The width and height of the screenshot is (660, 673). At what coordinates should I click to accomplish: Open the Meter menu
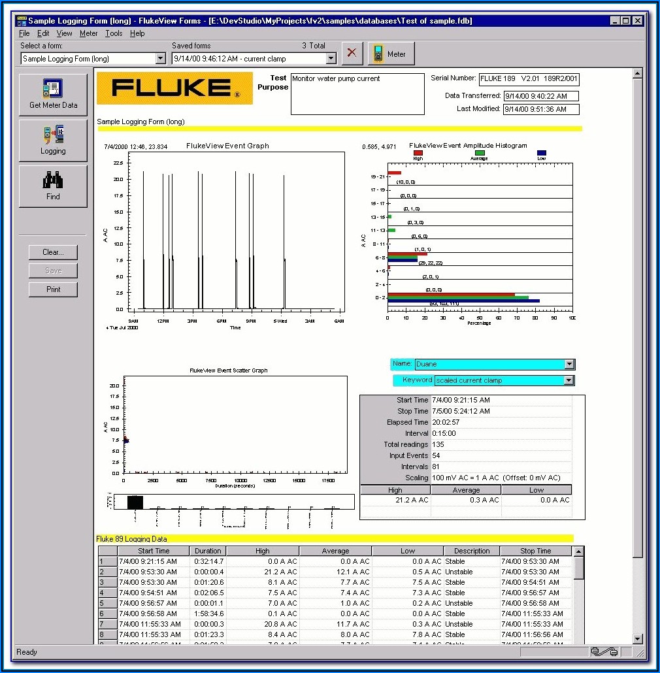88,33
